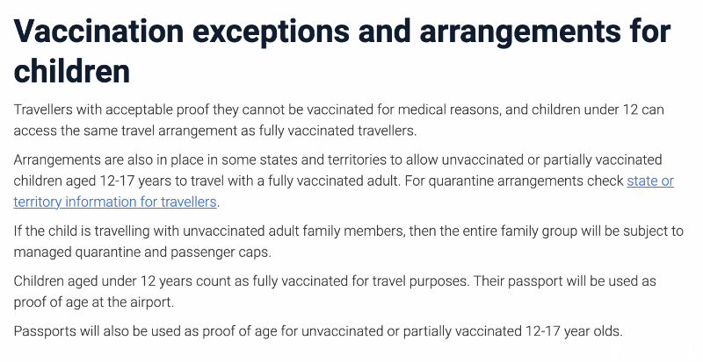Click the words 'fully vaccinated adult' in second paragraph

click(x=334, y=181)
